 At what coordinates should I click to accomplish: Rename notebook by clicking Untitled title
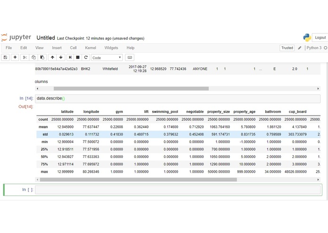46,38
